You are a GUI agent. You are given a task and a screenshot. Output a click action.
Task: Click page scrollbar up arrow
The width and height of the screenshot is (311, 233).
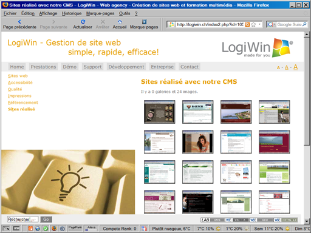tap(307, 35)
